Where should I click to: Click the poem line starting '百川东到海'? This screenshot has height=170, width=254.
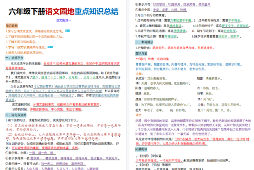[171, 69]
